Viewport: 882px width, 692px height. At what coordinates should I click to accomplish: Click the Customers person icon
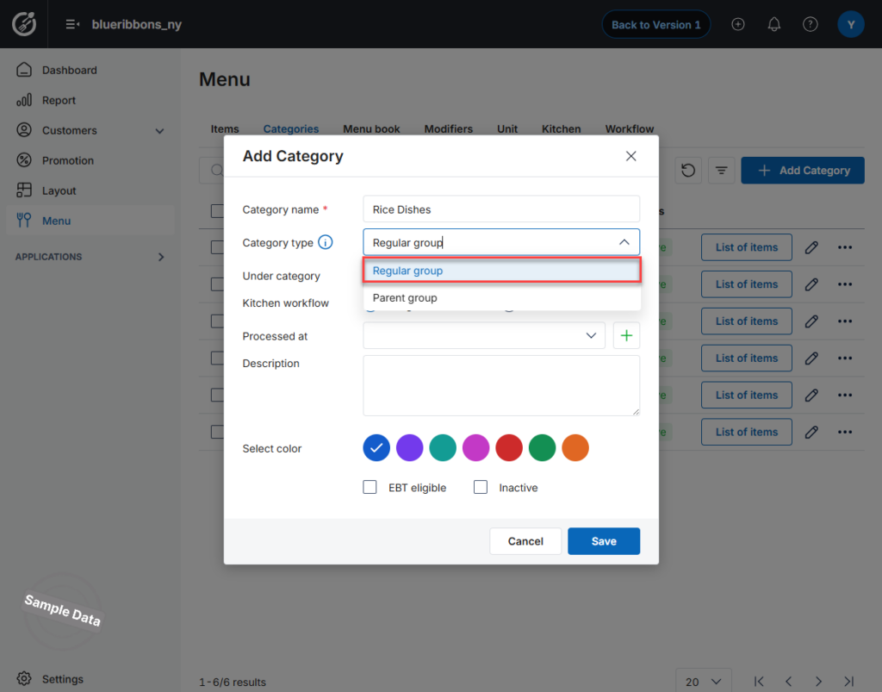point(24,130)
